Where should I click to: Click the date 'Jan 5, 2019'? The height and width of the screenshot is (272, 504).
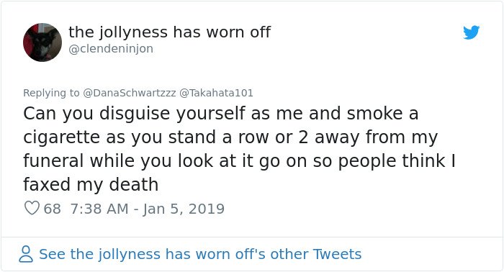(x=184, y=209)
